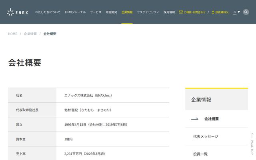Go to 企業情報 breadcrumb

coord(30,34)
